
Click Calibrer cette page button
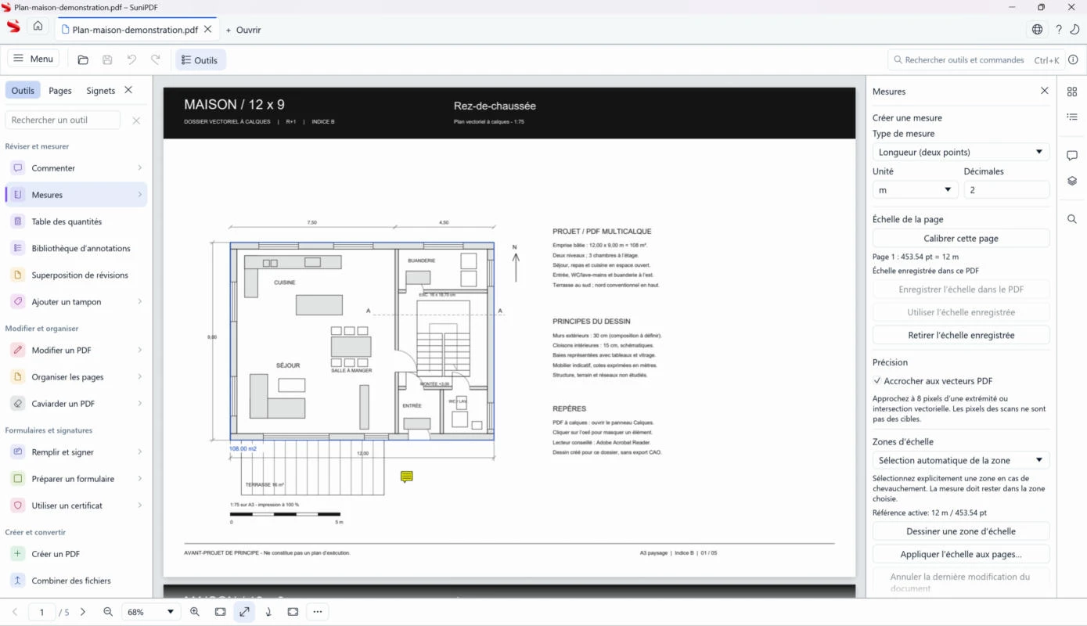point(961,238)
